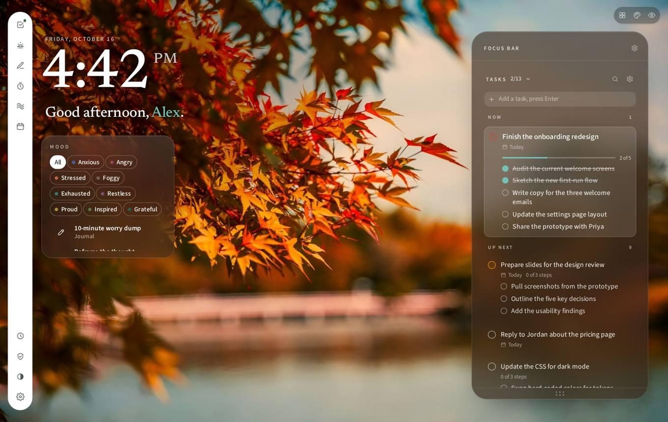Check Pull screenshots from the prototype
This screenshot has height=422, width=668.
tap(503, 287)
